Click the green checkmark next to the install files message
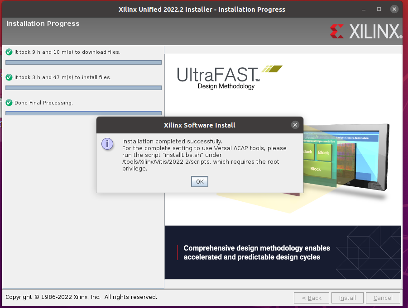408x308 pixels. click(x=9, y=77)
